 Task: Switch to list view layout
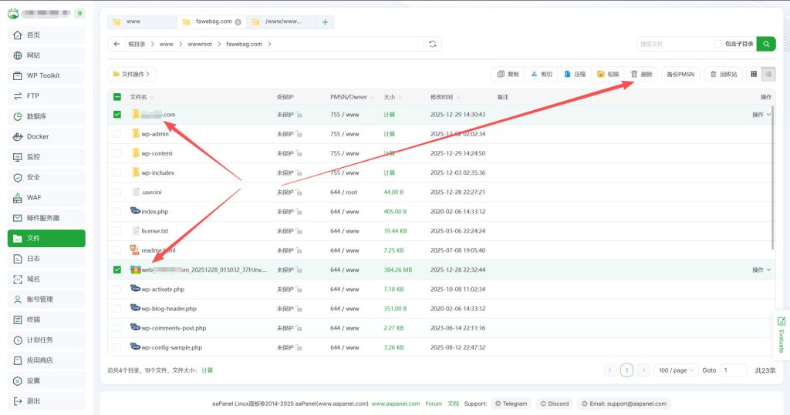pos(768,74)
